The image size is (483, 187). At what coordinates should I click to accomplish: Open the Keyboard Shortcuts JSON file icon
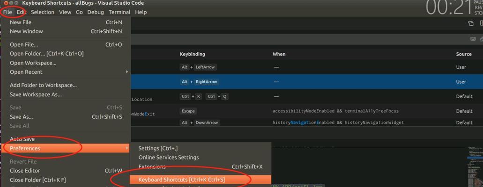pos(471,23)
